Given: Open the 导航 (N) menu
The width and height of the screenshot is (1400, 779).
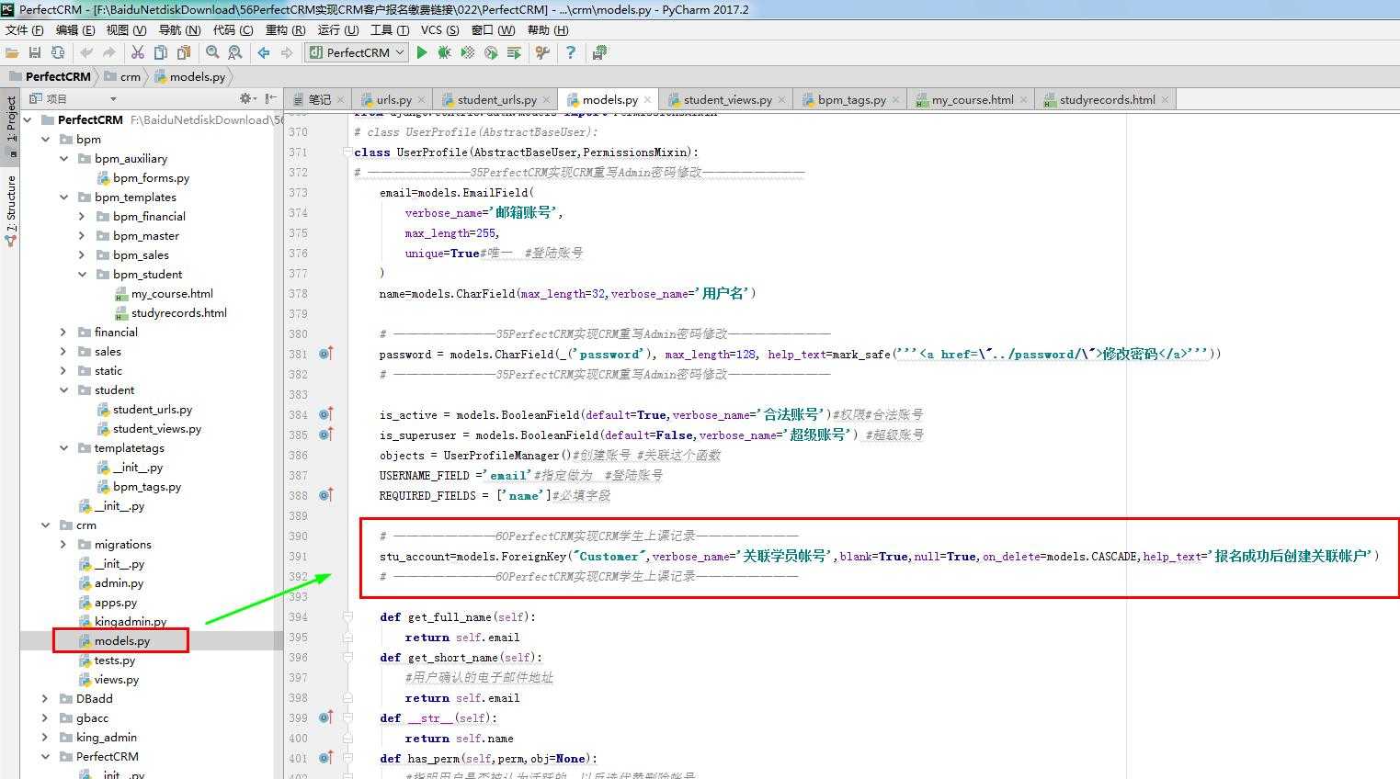Looking at the screenshot, I should tap(179, 29).
